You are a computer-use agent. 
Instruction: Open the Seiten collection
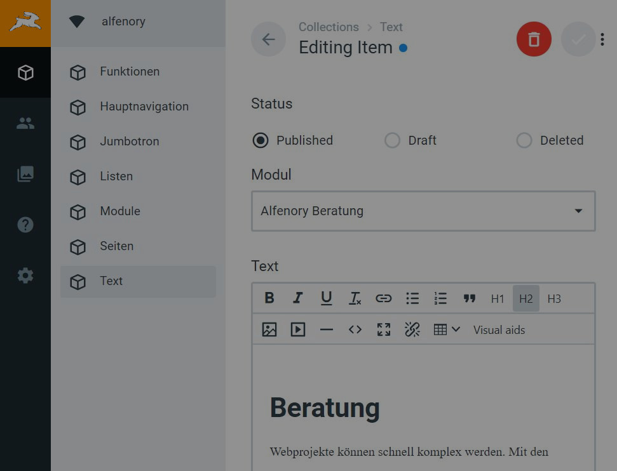117,246
